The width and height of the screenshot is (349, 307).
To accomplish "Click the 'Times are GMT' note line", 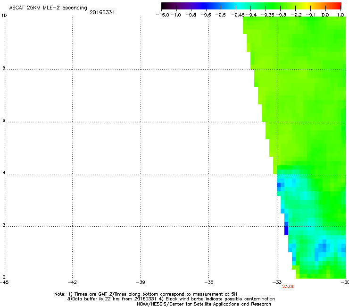I will 146,294.
